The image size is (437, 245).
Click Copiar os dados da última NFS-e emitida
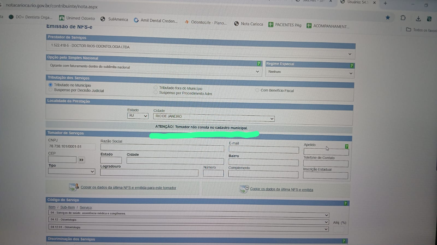[x=281, y=189]
